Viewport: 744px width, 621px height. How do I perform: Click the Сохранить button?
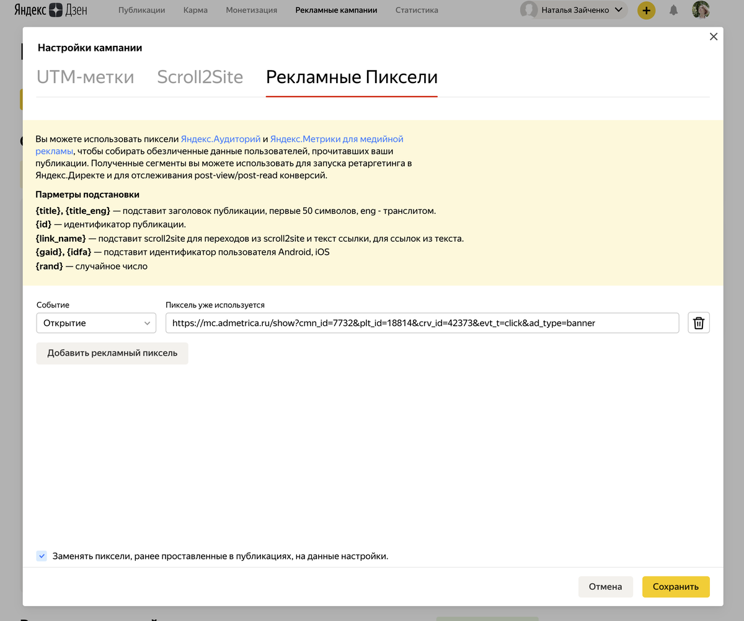(676, 586)
